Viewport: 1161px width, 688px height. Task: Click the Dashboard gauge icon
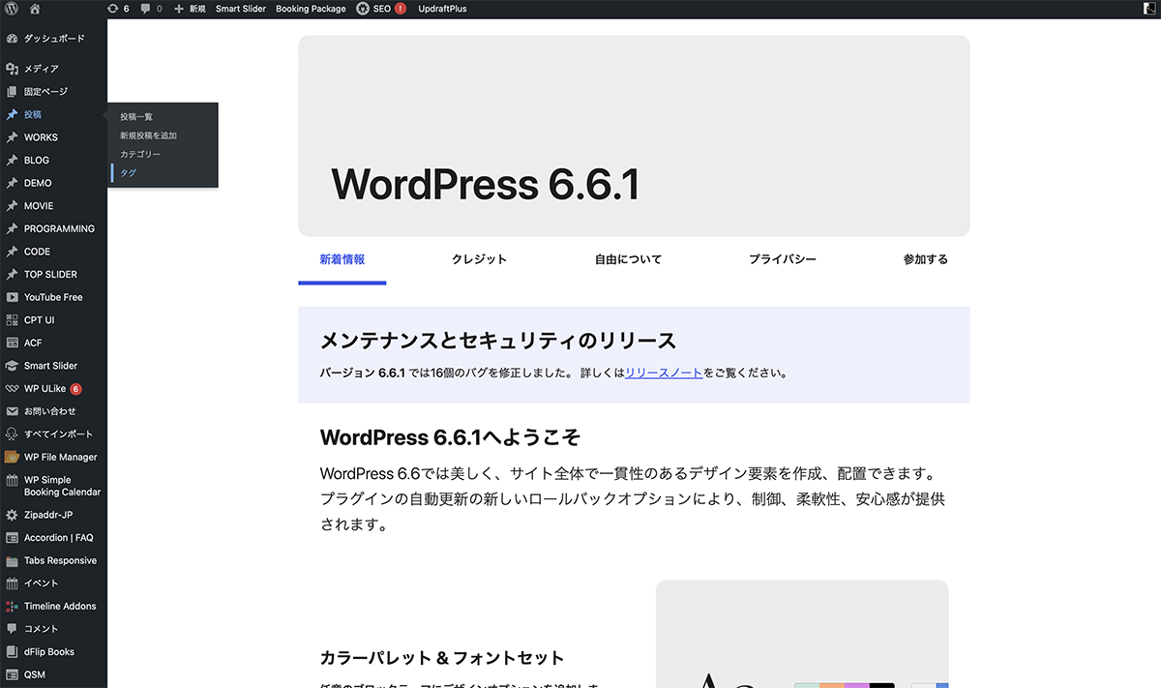[12, 39]
